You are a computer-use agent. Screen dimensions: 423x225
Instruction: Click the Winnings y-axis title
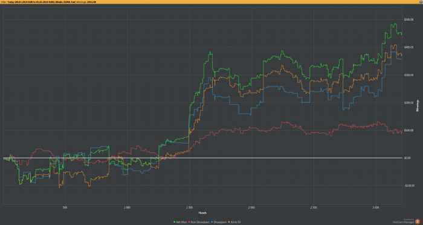[418, 106]
